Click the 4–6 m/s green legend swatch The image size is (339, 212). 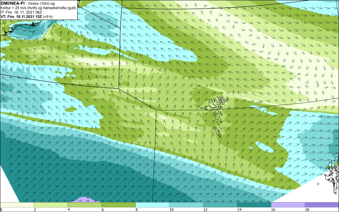point(85,205)
